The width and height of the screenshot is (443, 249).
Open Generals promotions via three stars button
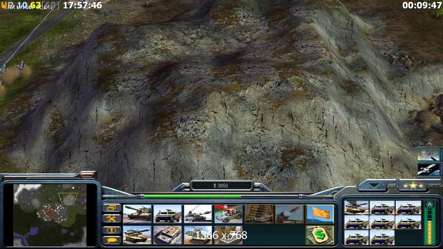coord(413,186)
